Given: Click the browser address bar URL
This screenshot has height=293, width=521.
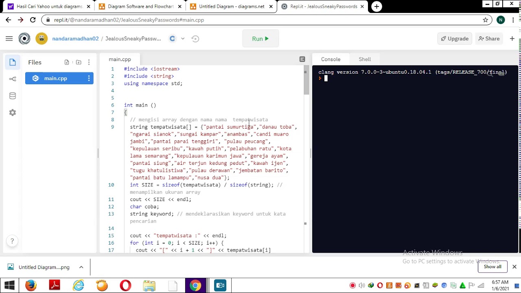Looking at the screenshot, I should click(129, 20).
